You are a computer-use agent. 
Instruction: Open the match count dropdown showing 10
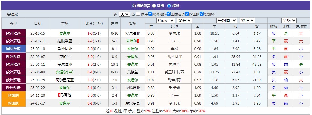pos(124,14)
